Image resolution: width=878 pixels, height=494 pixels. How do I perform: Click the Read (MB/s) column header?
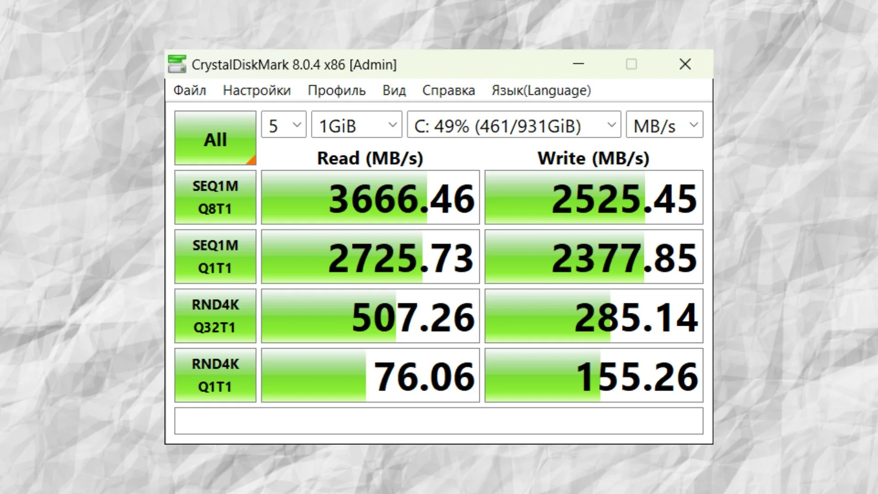click(370, 158)
